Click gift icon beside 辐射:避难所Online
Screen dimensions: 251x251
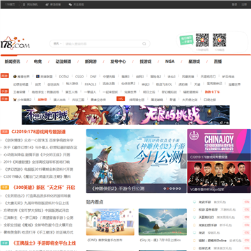click(195, 241)
